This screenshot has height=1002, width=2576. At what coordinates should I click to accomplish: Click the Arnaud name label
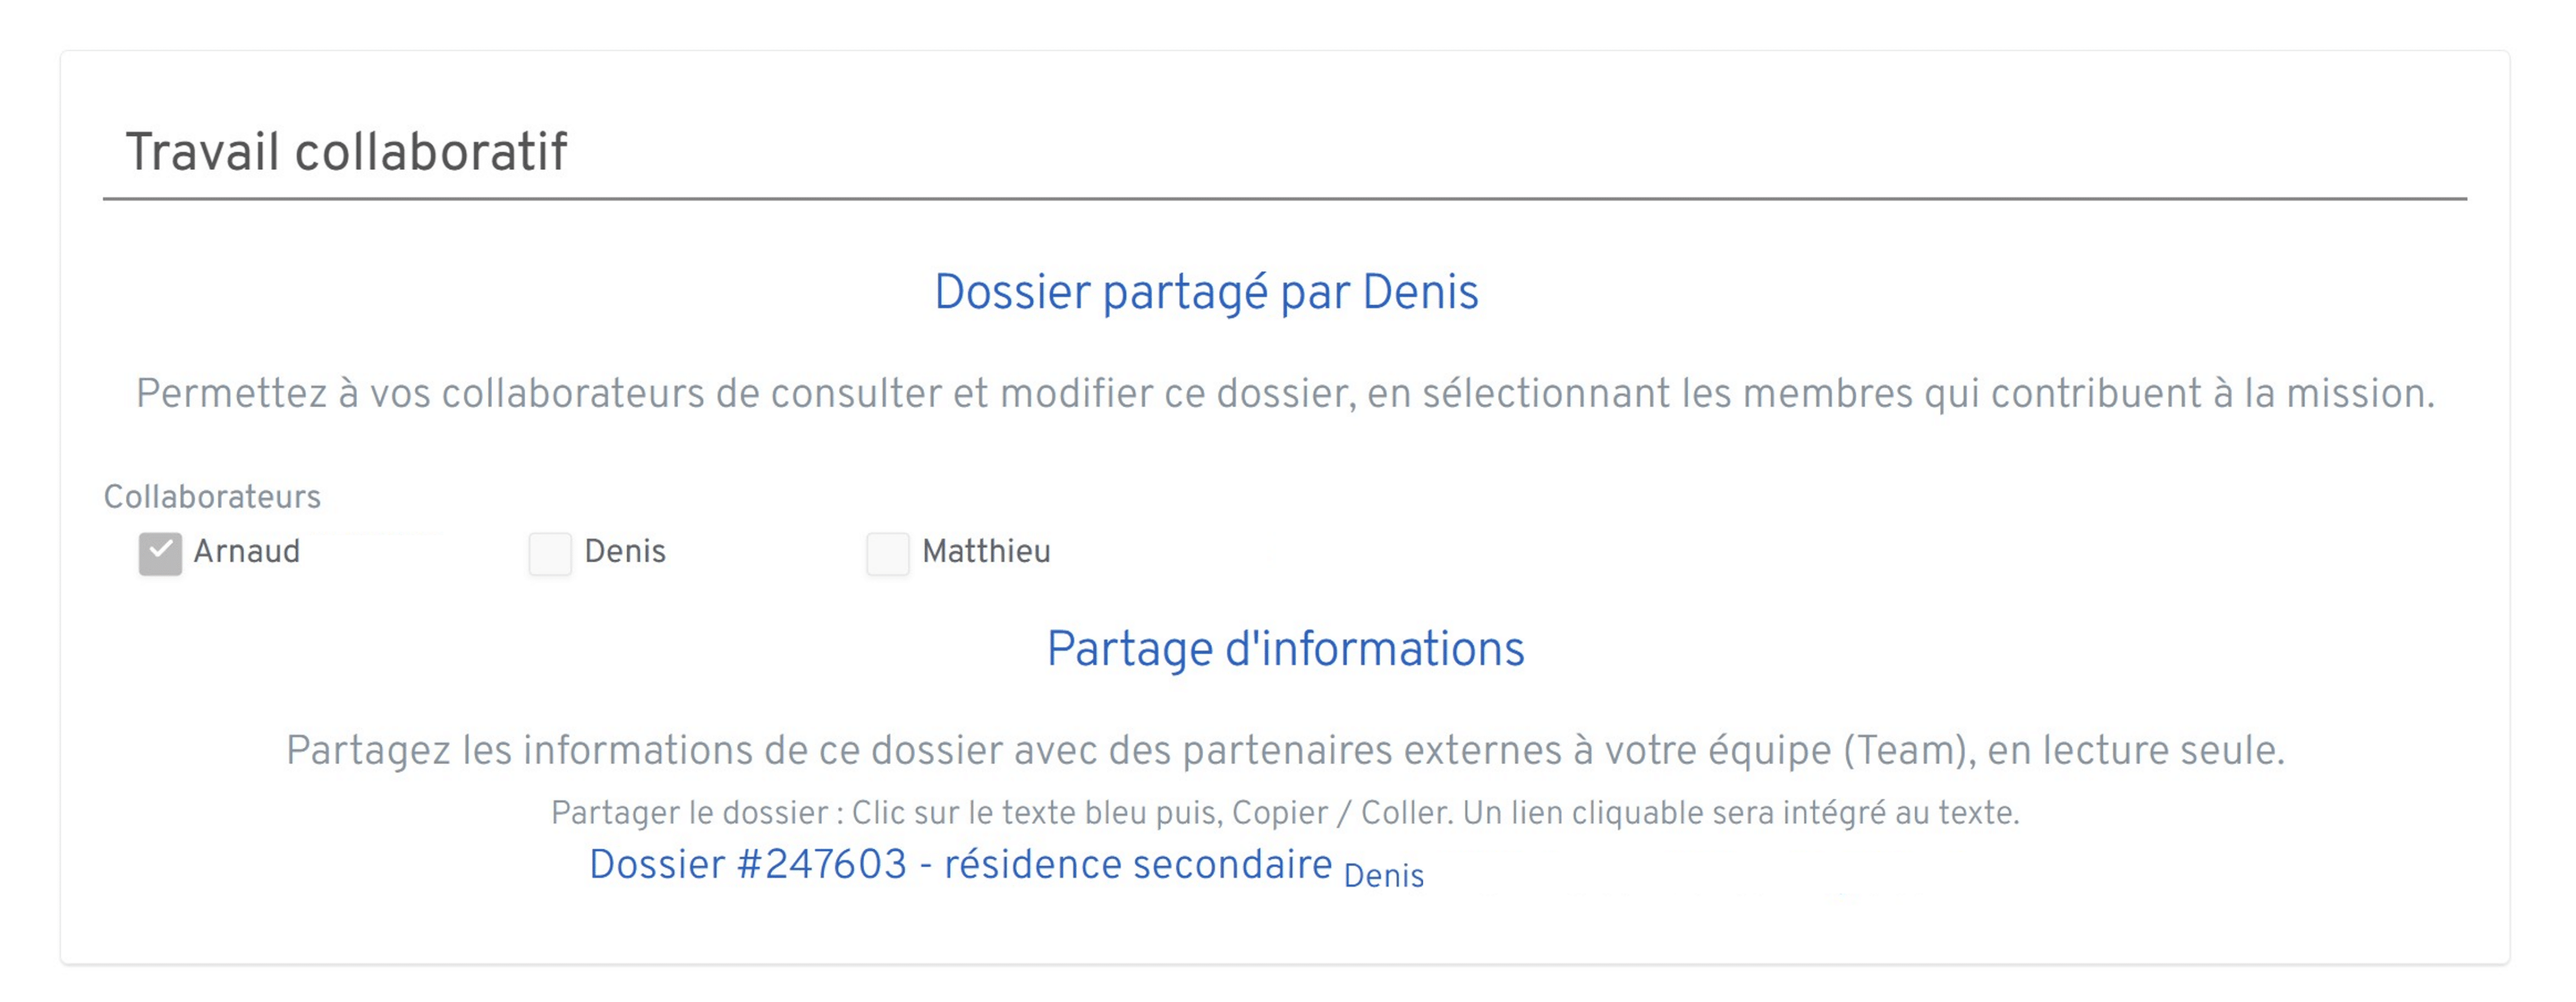pos(247,551)
